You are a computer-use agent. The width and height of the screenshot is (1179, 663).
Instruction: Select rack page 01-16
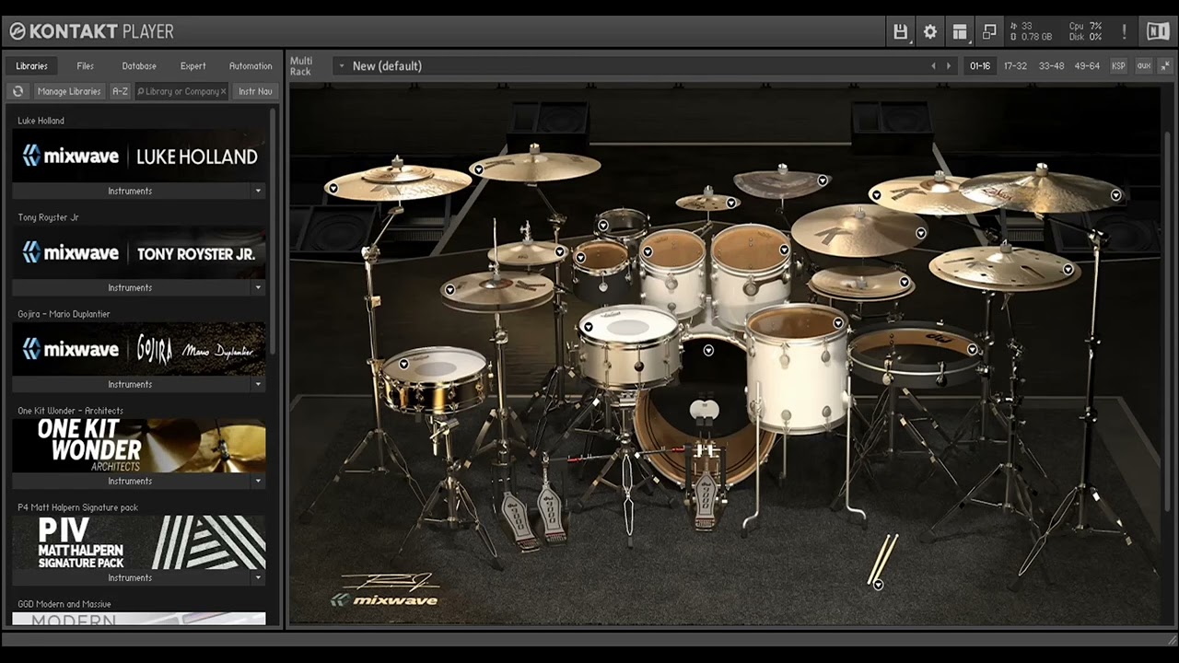pyautogui.click(x=980, y=65)
